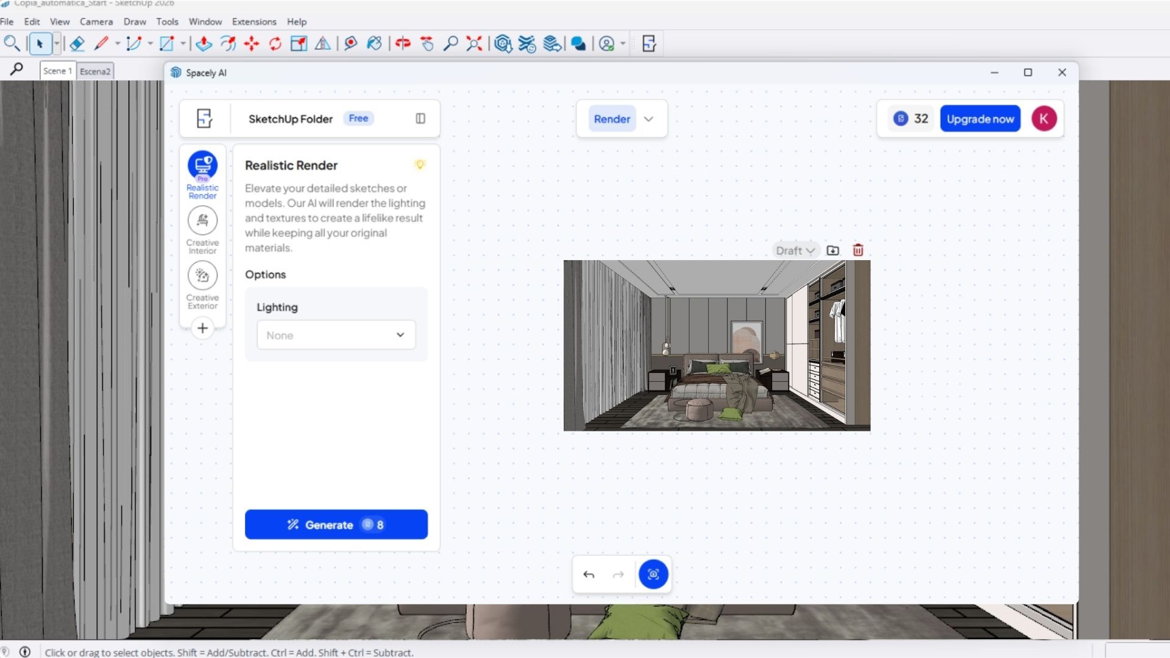Toggle the sidebar panel collapse icon

tap(420, 118)
